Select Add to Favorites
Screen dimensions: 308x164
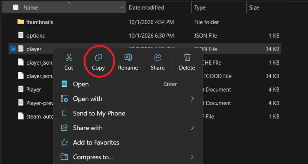click(128, 142)
